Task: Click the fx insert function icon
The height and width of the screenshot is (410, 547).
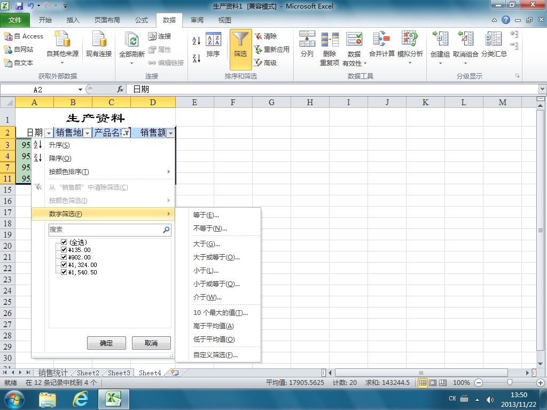Action: tap(120, 90)
